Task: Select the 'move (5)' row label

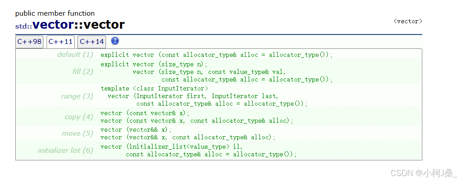Action: pos(77,134)
